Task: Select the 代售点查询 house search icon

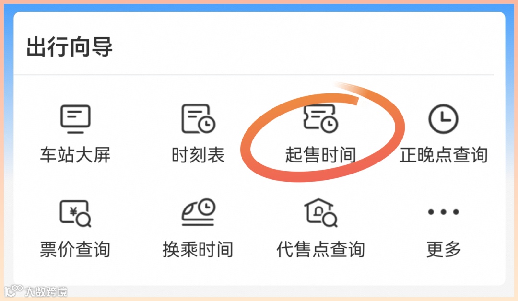Action: [321, 212]
